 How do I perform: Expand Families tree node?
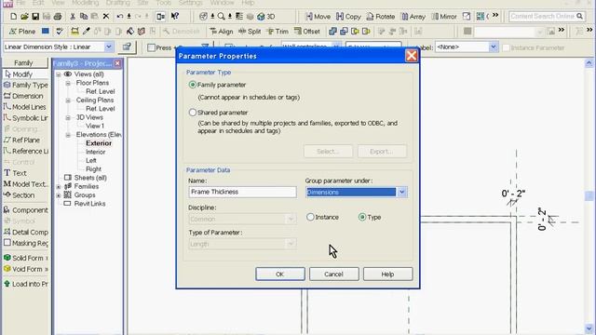tap(59, 187)
